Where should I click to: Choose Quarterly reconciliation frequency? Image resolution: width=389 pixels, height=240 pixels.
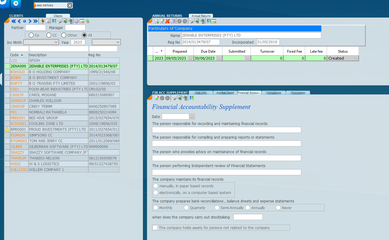point(186,208)
